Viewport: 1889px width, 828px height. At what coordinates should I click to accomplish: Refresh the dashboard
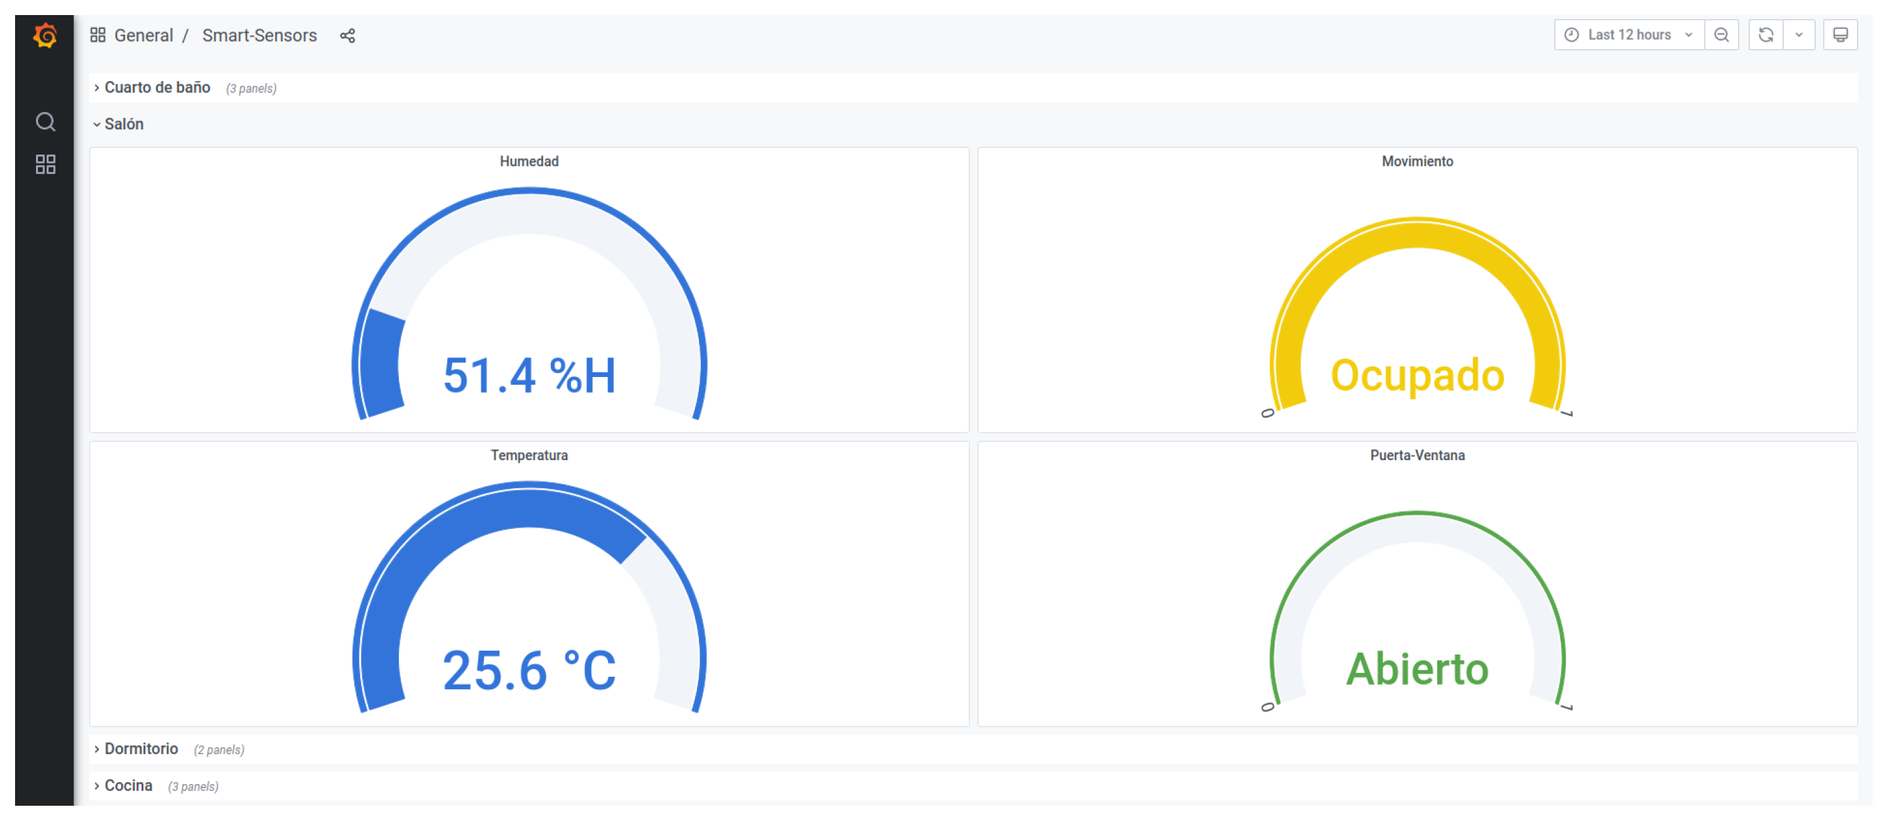(1766, 35)
